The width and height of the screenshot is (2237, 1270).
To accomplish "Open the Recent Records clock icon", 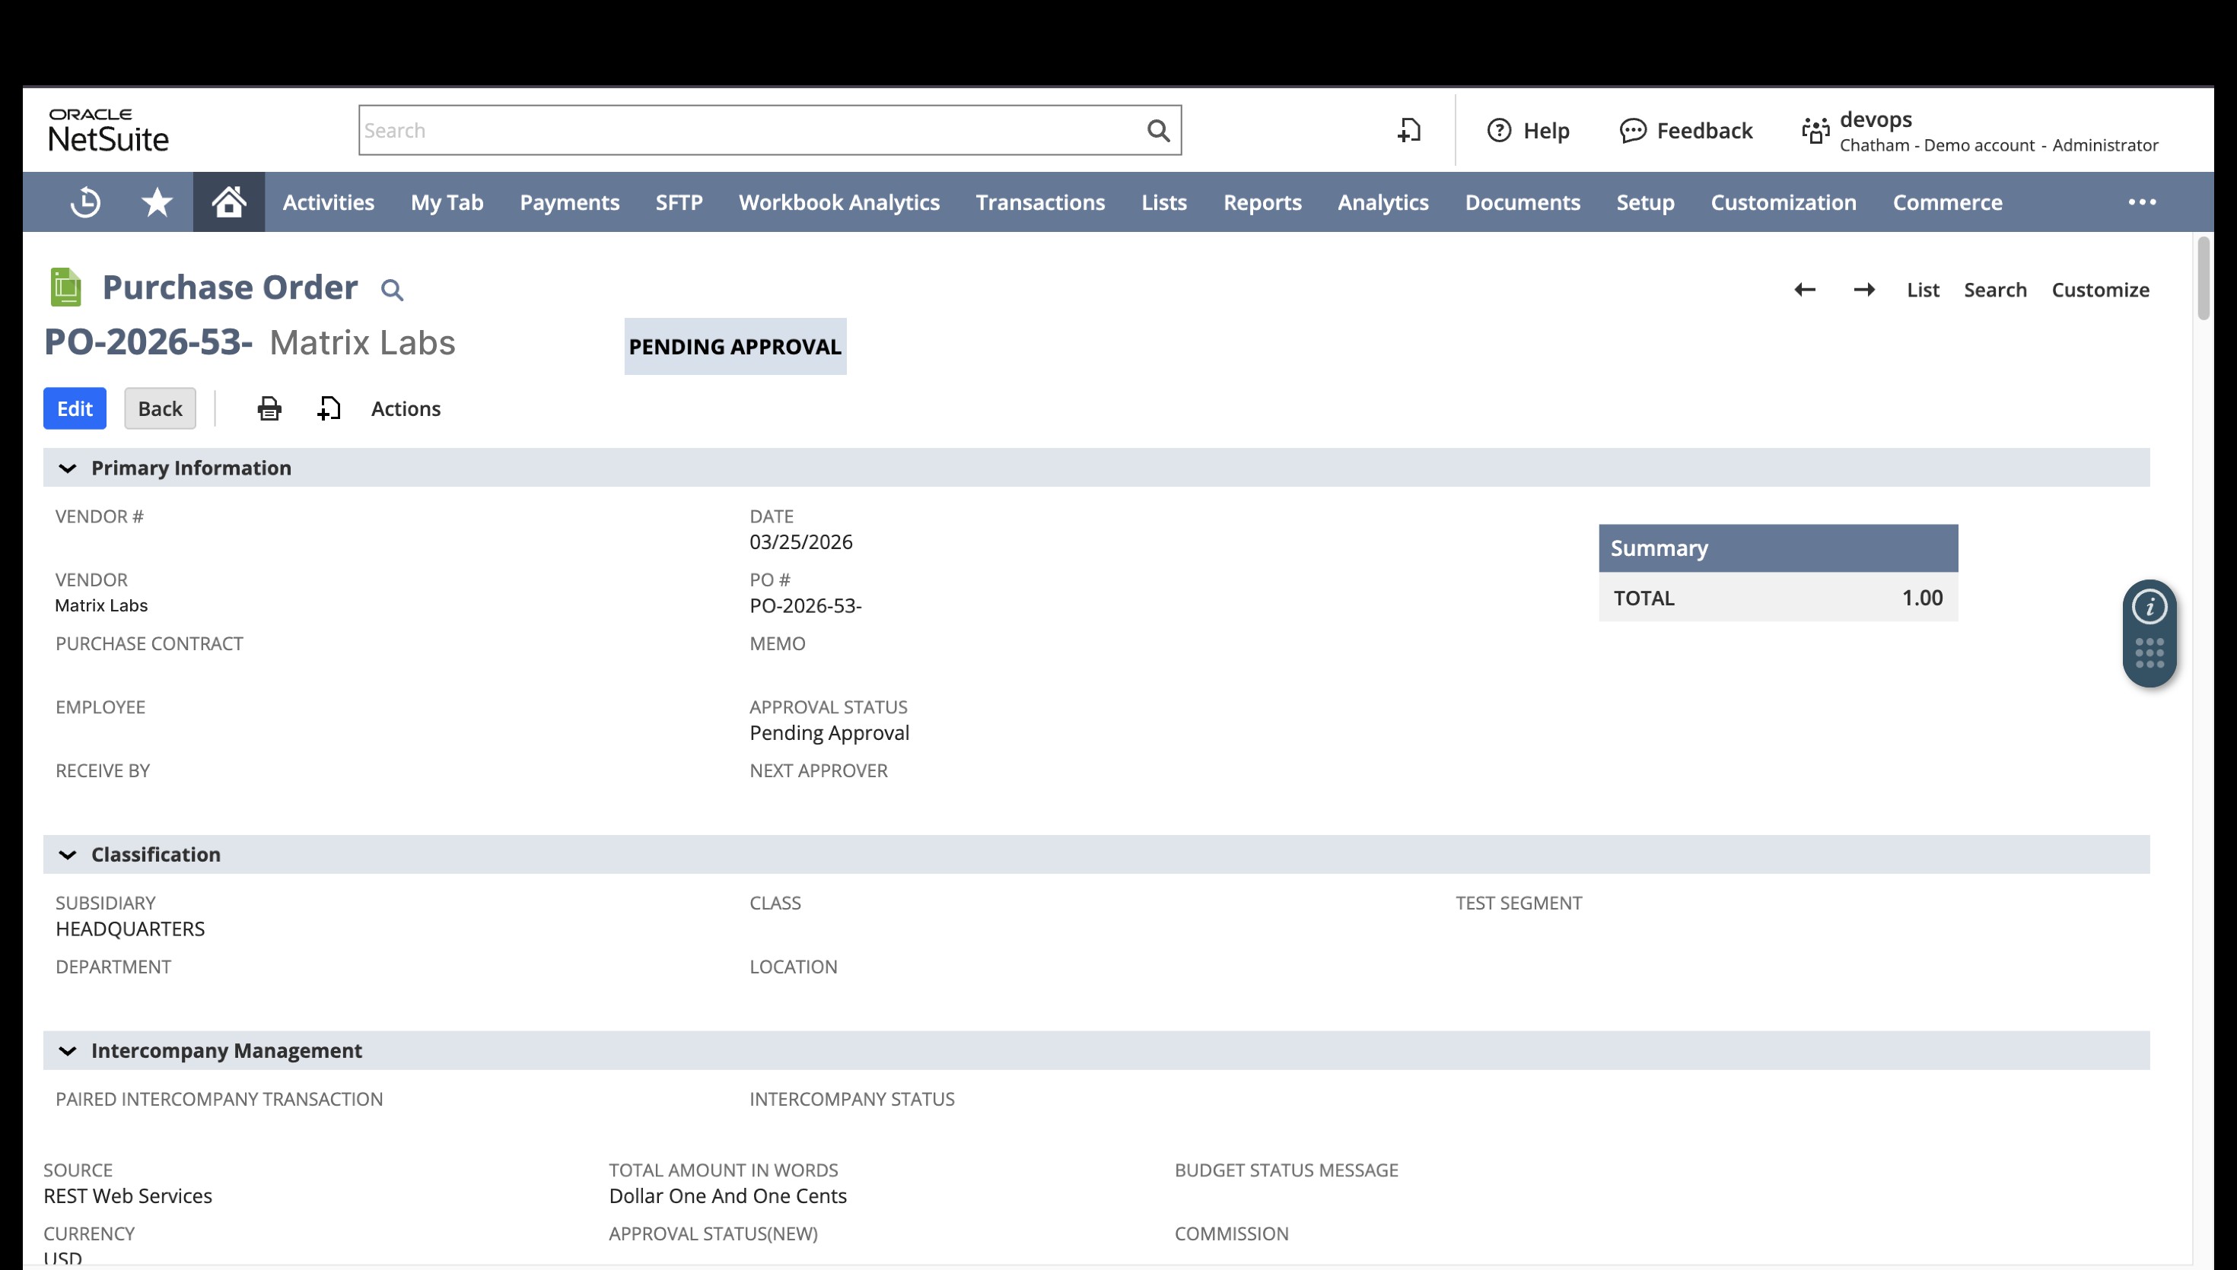I will pos(85,202).
